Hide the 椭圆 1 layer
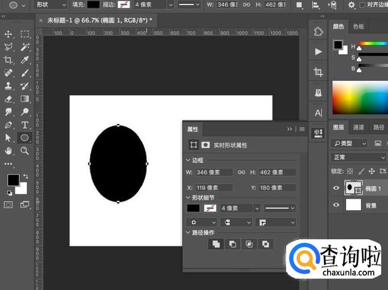 336,189
